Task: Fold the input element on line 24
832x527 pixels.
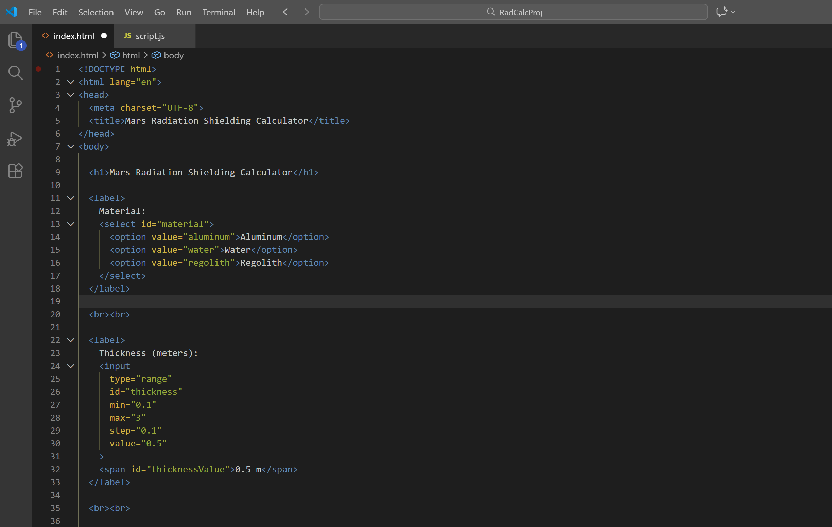Action: tap(71, 366)
